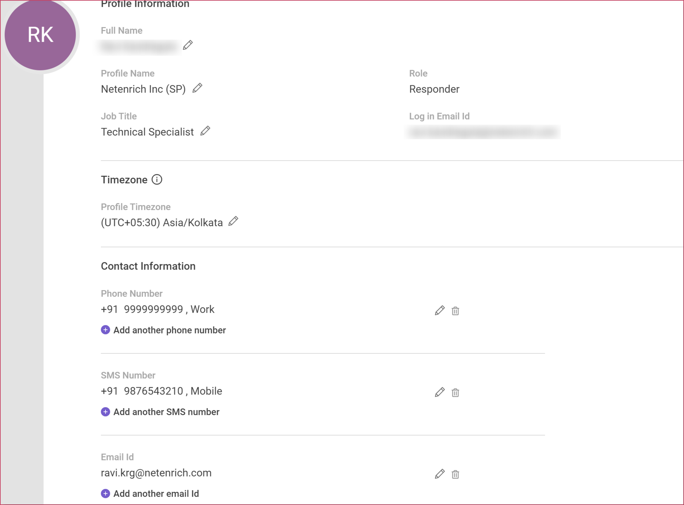This screenshot has width=684, height=505.
Task: Delete the Work phone number
Action: click(455, 311)
